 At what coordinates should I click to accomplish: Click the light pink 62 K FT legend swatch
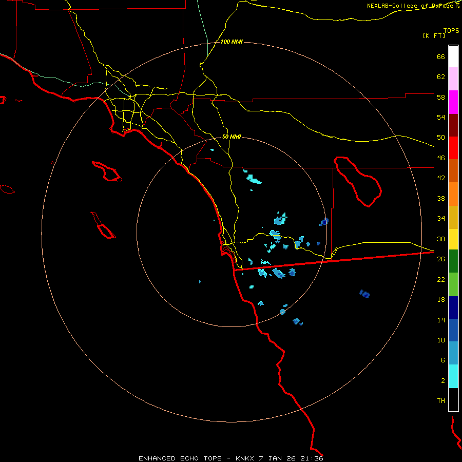tap(453, 79)
